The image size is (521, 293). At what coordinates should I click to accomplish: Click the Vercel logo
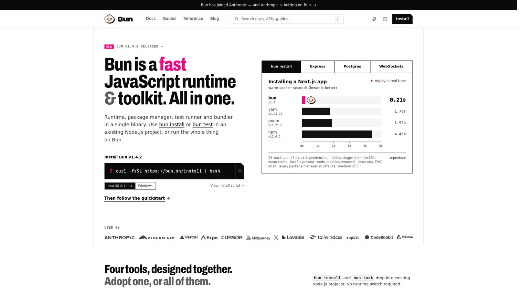[189, 237]
